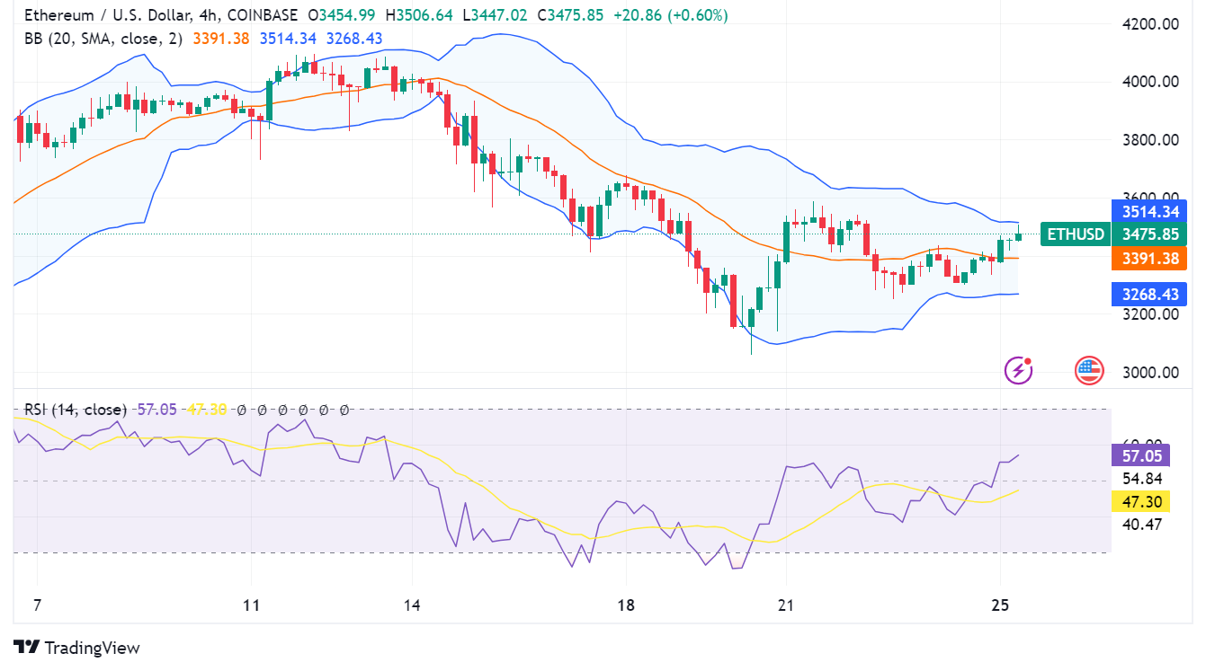Click the purple lightning bolt icon
Screen dimensions: 1206x671
(1018, 369)
